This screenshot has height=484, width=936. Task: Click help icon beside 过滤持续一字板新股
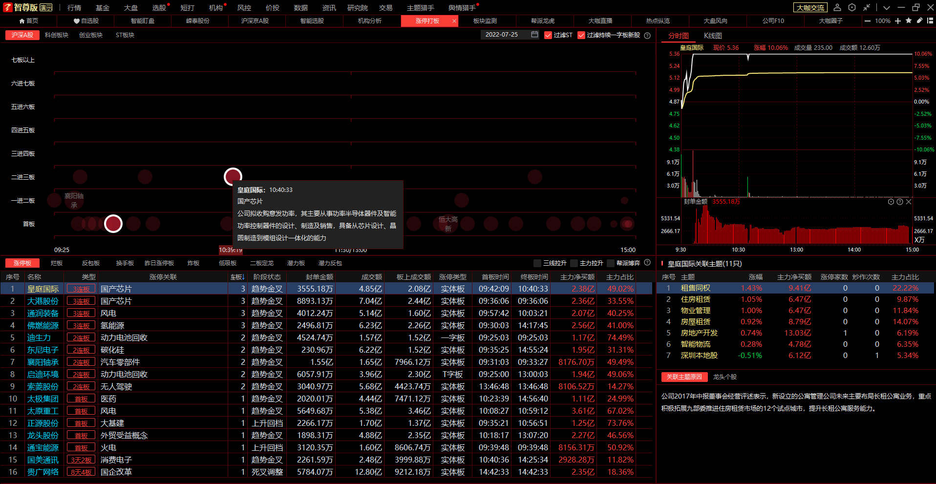[647, 35]
